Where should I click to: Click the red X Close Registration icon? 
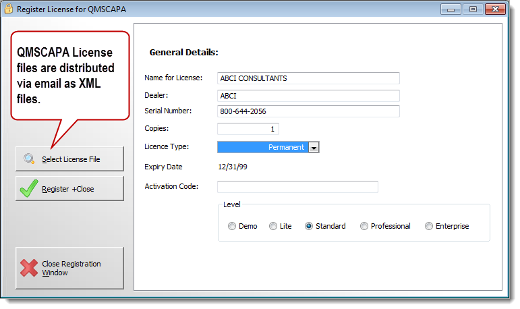click(x=28, y=268)
